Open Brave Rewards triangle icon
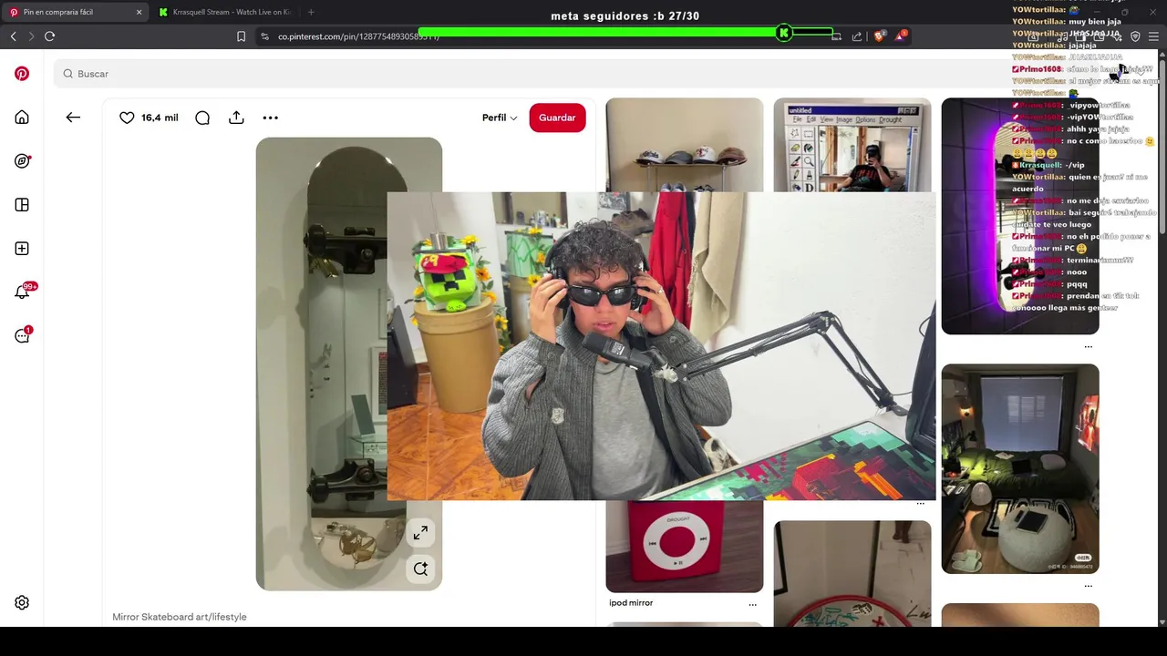The width and height of the screenshot is (1167, 656). pos(901,36)
